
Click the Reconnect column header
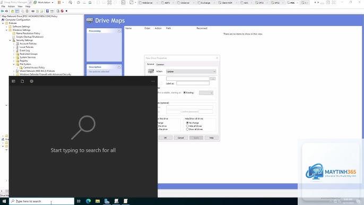[x=202, y=28]
